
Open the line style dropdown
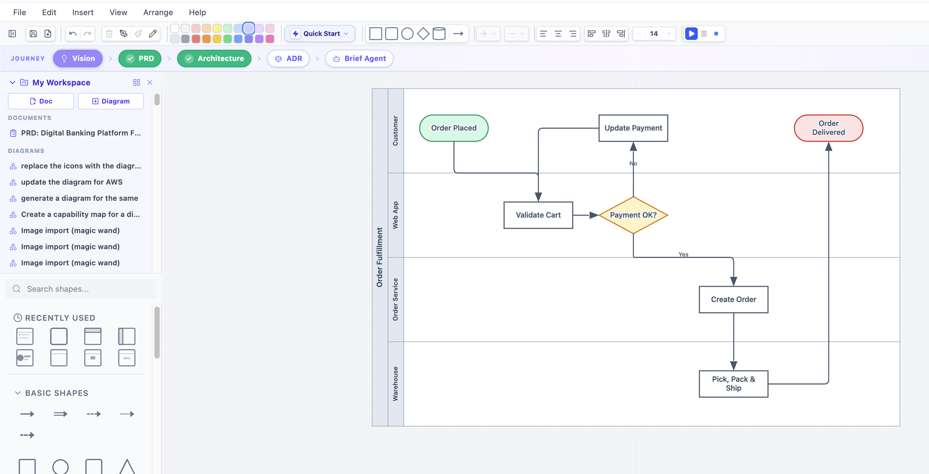coord(516,34)
